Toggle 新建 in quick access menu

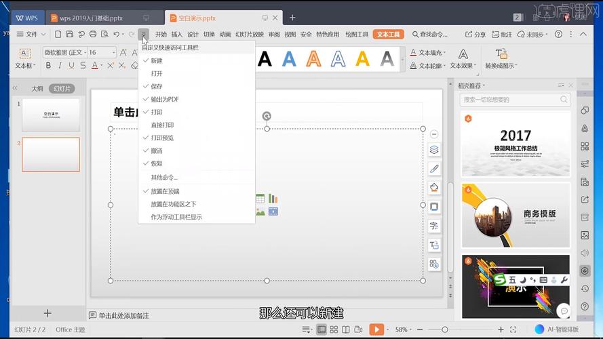(197, 61)
